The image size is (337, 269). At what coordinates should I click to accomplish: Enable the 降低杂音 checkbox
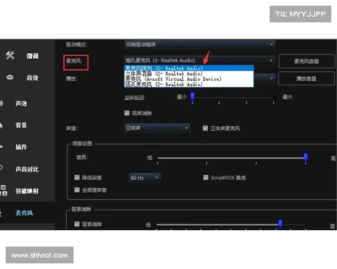(x=77, y=178)
